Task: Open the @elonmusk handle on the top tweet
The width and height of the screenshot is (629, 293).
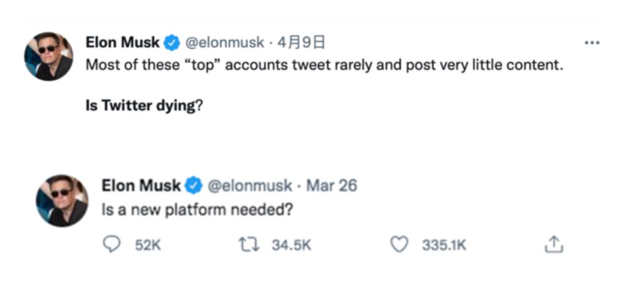Action: (224, 43)
